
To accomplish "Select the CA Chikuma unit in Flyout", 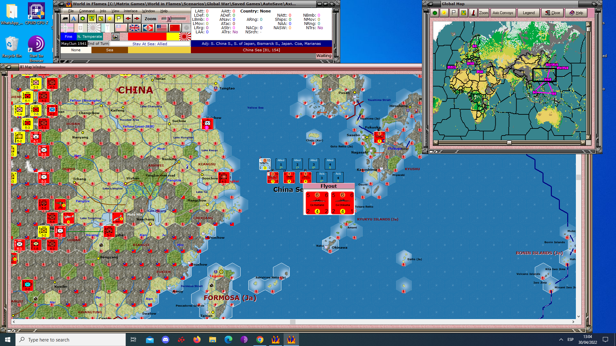I will (x=343, y=203).
